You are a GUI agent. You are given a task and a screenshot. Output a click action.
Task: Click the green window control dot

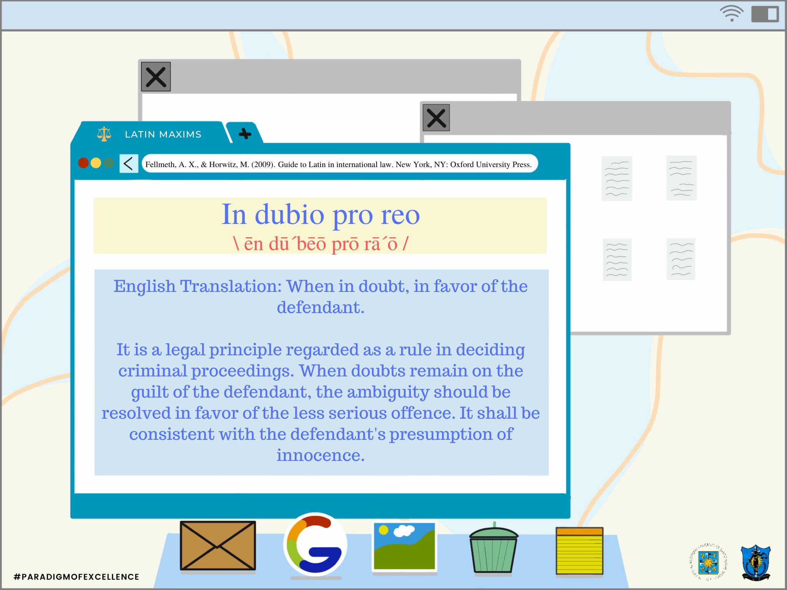[109, 163]
